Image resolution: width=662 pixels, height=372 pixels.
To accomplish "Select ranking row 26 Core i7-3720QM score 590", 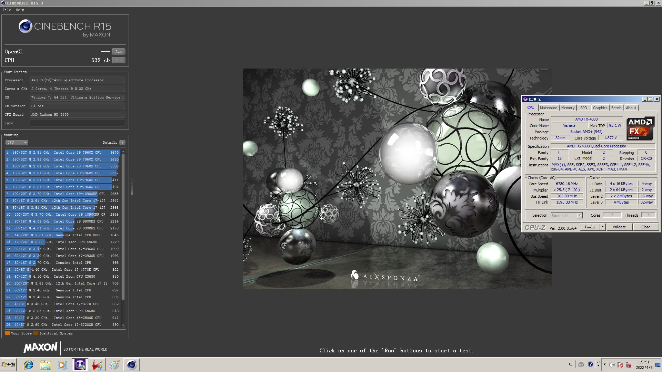I will point(62,325).
